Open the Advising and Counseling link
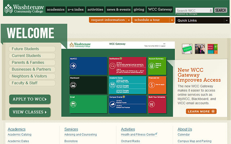231x144 pixels. coord(80,135)
